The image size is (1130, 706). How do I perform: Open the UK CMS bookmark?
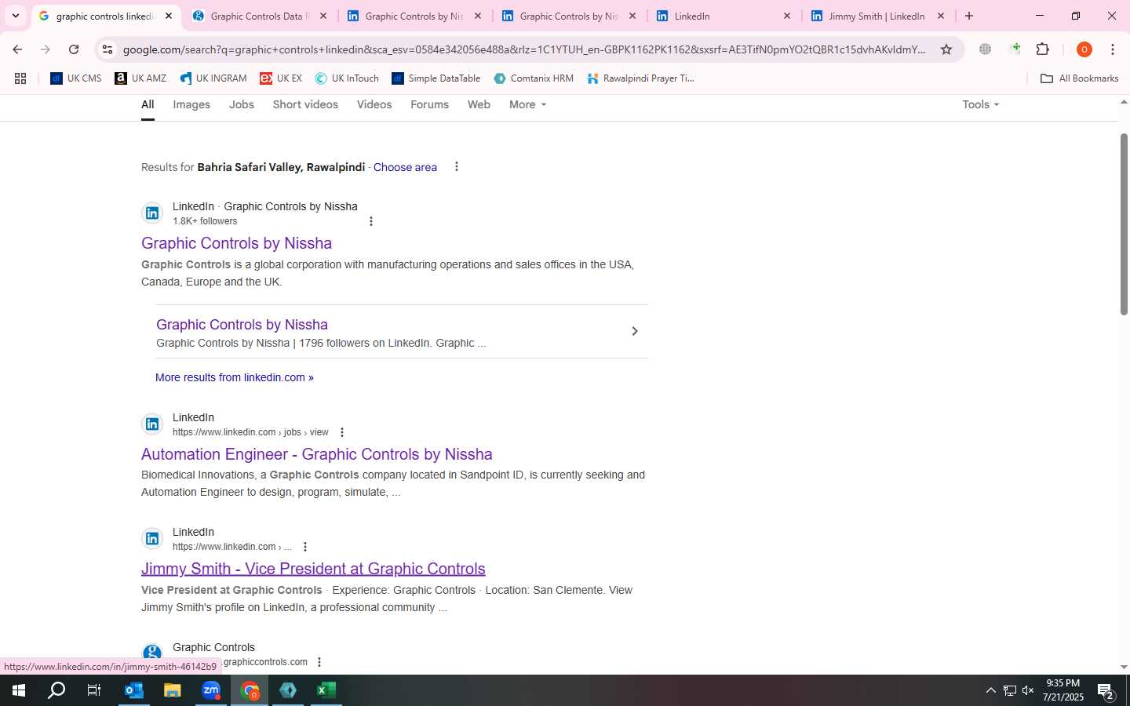76,78
